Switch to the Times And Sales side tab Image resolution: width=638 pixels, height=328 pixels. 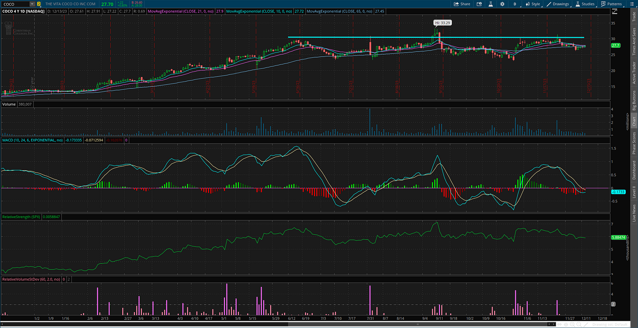(634, 42)
